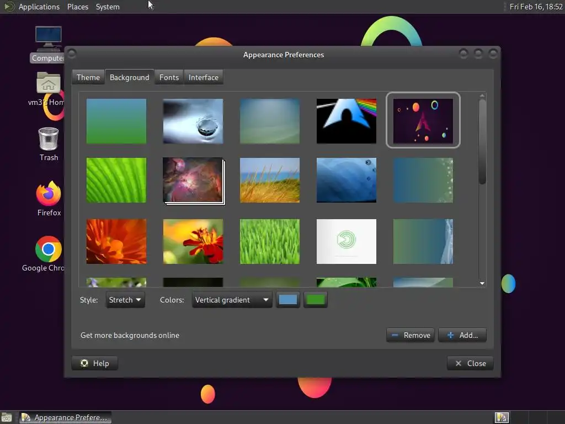The image size is (565, 424).
Task: Choose the blue-green bubbles gradient wallpaper
Action: pyautogui.click(x=423, y=180)
